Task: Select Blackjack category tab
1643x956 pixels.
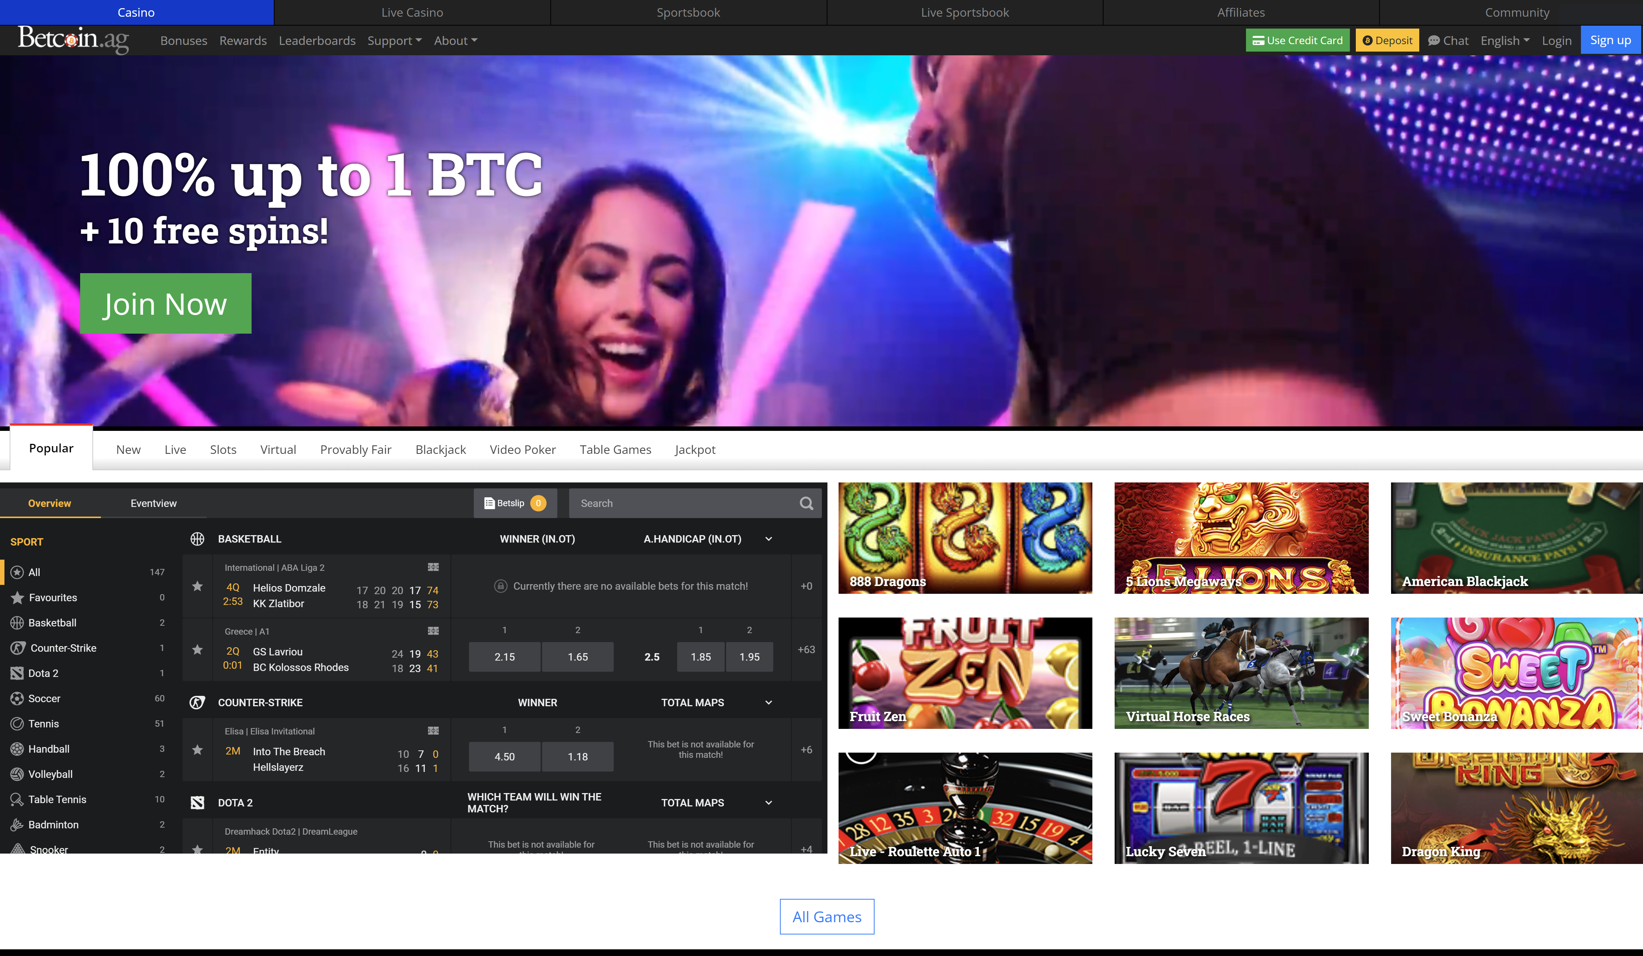Action: coord(441,449)
